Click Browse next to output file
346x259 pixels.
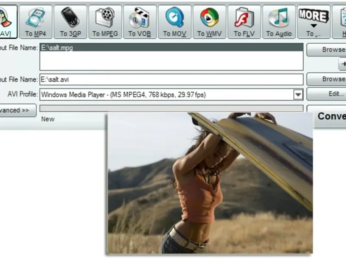pos(327,79)
